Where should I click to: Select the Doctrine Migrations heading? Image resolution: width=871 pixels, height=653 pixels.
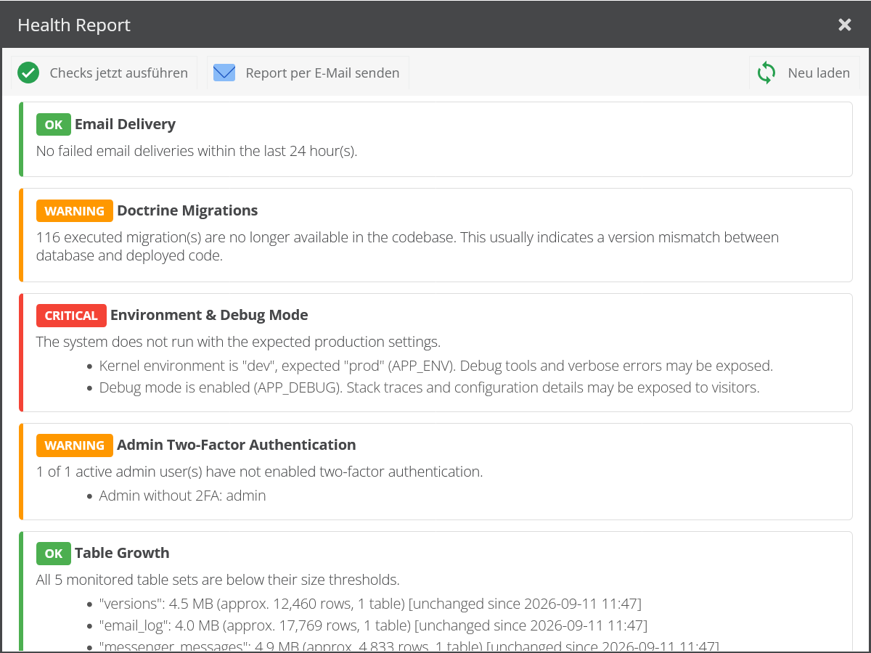pos(187,210)
